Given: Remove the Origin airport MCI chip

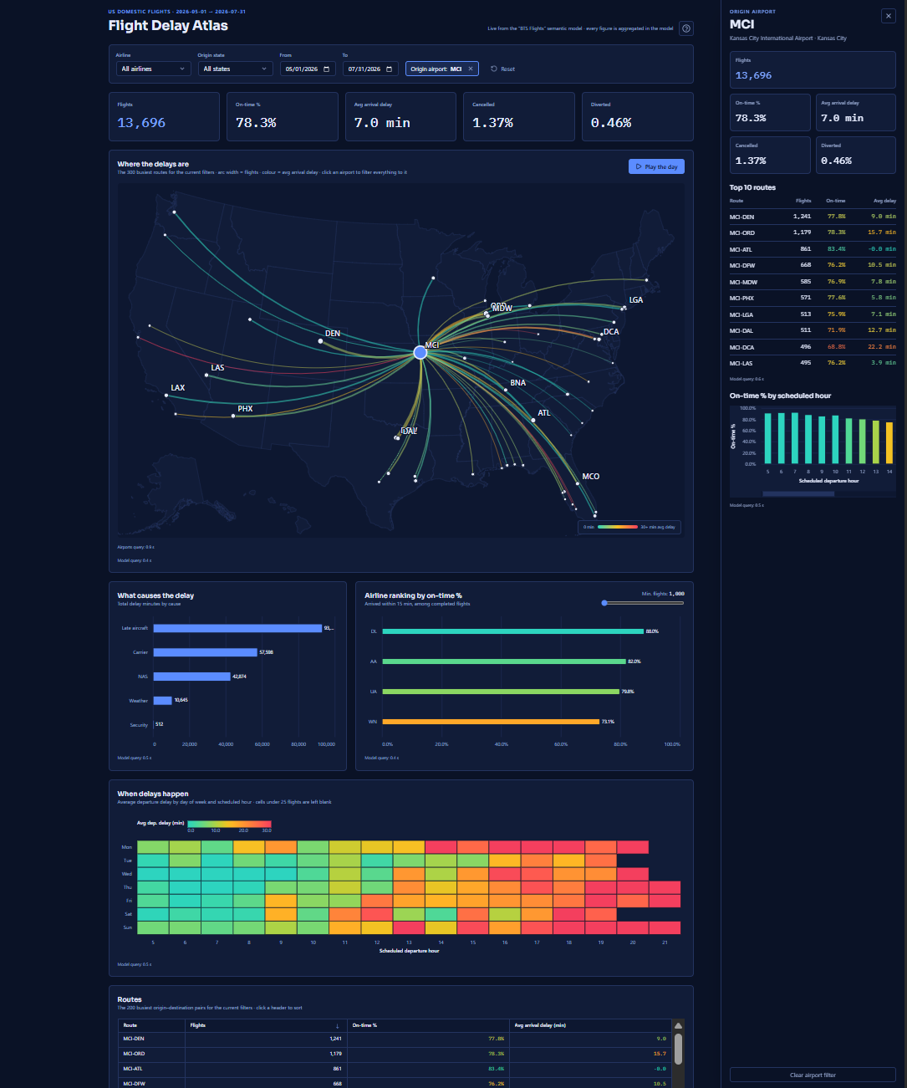Looking at the screenshot, I should pyautogui.click(x=471, y=69).
